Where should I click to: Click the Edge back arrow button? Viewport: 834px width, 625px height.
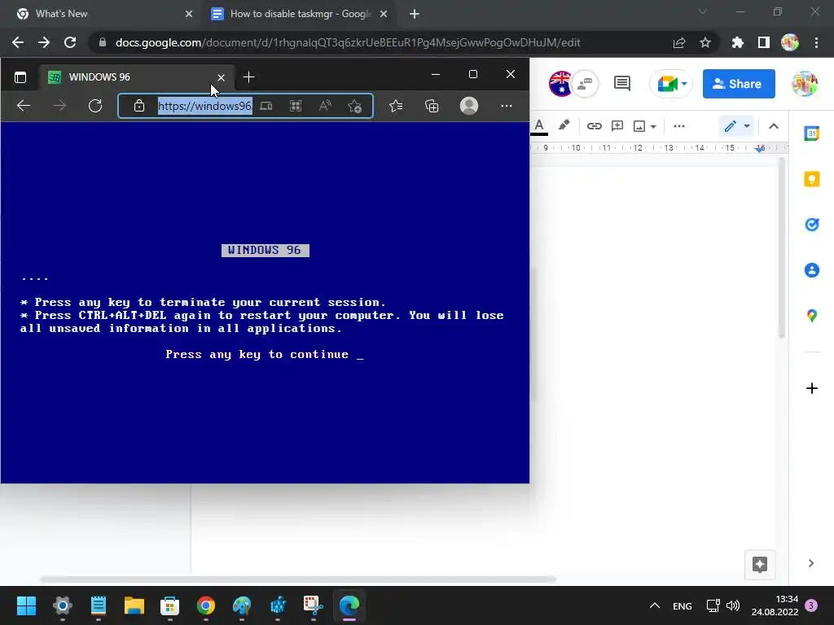[x=24, y=106]
